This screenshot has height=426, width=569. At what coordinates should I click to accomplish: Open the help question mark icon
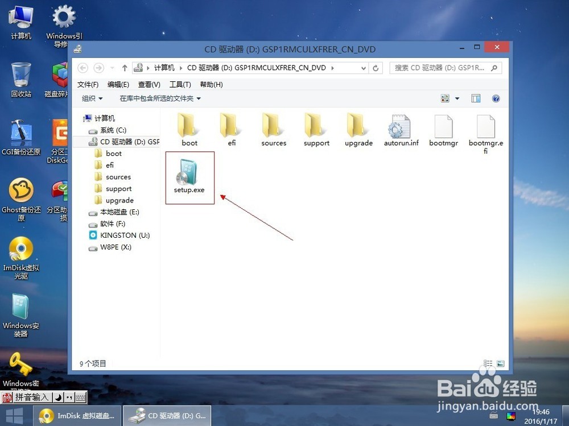496,98
